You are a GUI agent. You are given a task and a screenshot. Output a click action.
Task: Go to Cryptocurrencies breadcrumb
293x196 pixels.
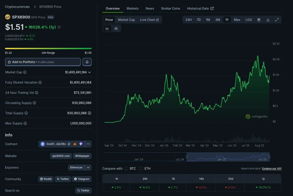click(x=17, y=7)
